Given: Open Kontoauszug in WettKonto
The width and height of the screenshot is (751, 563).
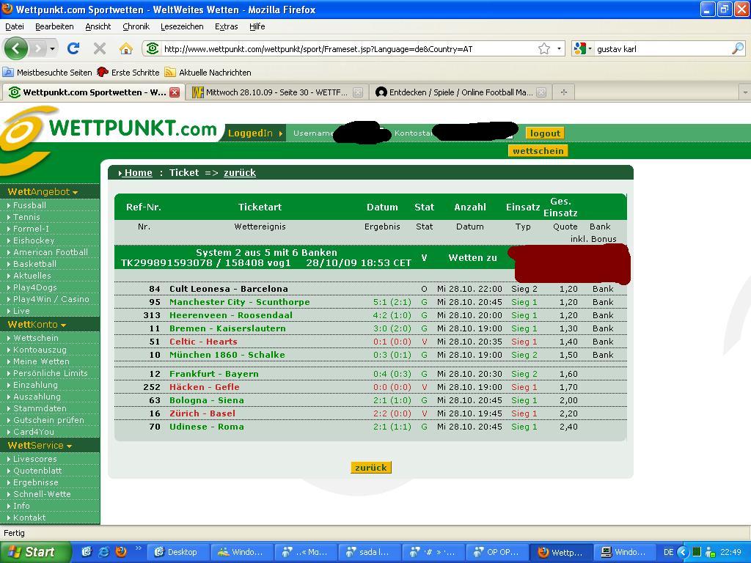Looking at the screenshot, I should tap(40, 350).
